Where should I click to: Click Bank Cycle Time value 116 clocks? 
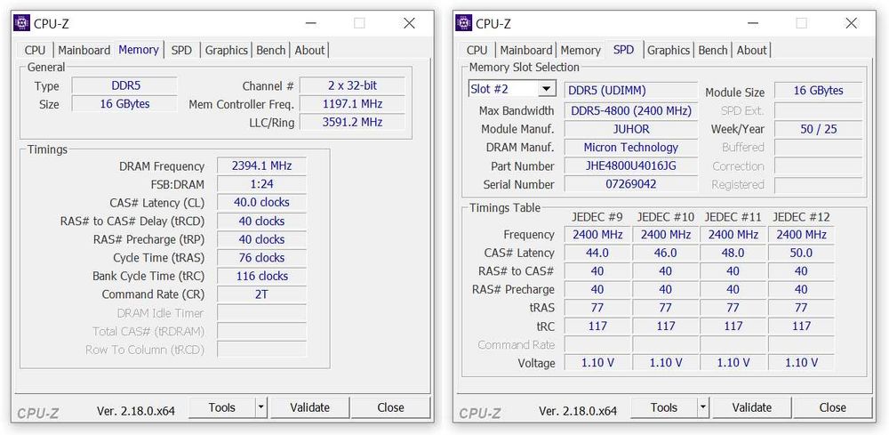click(261, 276)
